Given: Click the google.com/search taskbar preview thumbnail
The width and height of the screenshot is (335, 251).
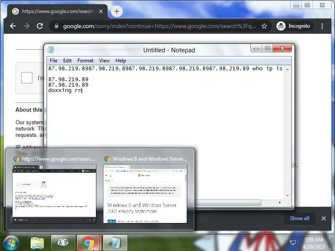Looking at the screenshot, I should (54, 194).
